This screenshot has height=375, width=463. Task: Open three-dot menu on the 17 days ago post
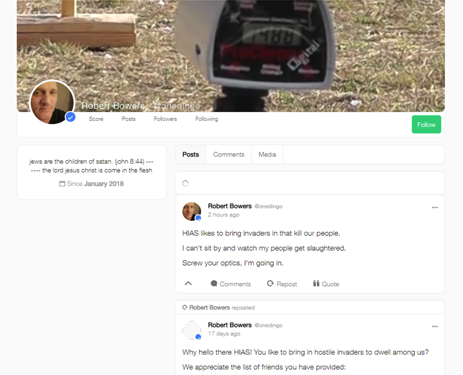tap(435, 327)
